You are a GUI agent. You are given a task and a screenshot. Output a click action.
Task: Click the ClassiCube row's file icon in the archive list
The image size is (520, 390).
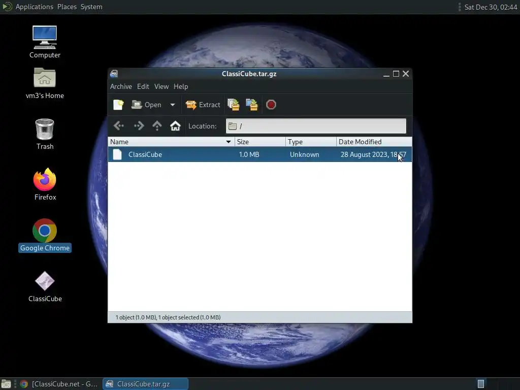pyautogui.click(x=117, y=154)
